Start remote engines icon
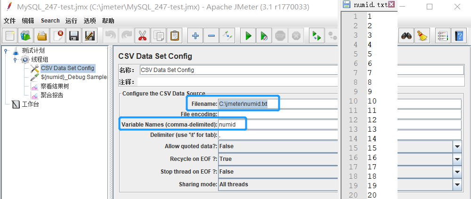This screenshot has height=199, width=471. pos(317,36)
